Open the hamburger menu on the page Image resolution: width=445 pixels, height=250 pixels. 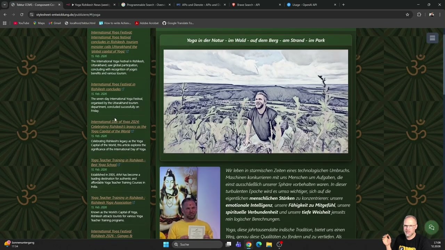point(432,38)
